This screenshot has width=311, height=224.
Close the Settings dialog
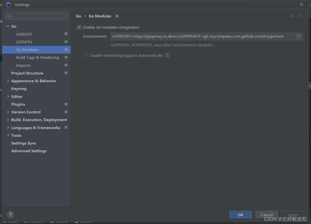tap(302, 4)
